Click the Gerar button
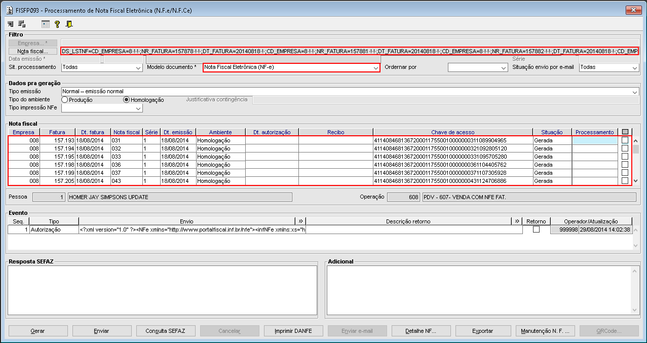Image resolution: width=647 pixels, height=343 pixels. click(x=37, y=331)
